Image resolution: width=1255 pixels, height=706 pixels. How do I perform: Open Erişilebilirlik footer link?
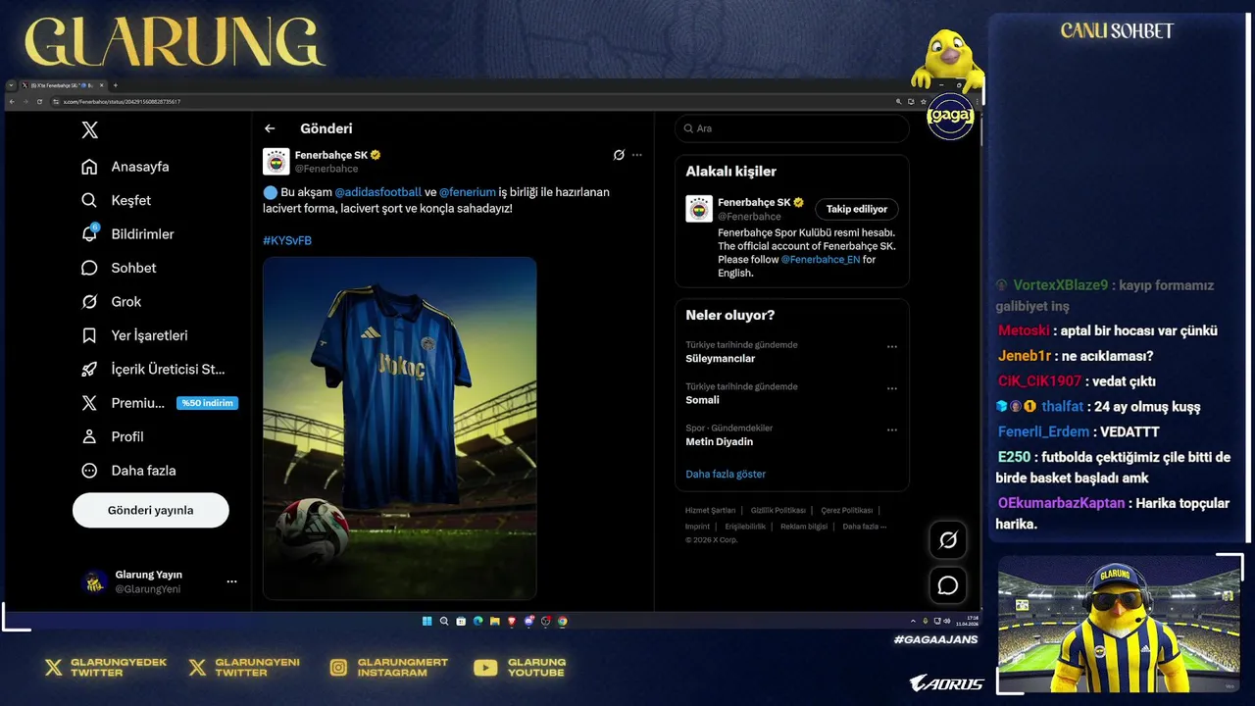745,527
